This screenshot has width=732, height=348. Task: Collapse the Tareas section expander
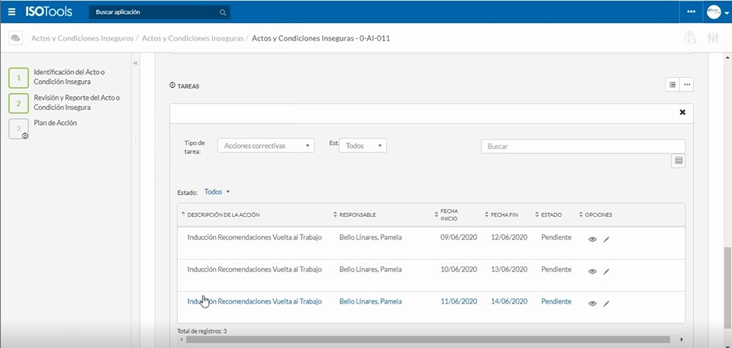pos(173,86)
